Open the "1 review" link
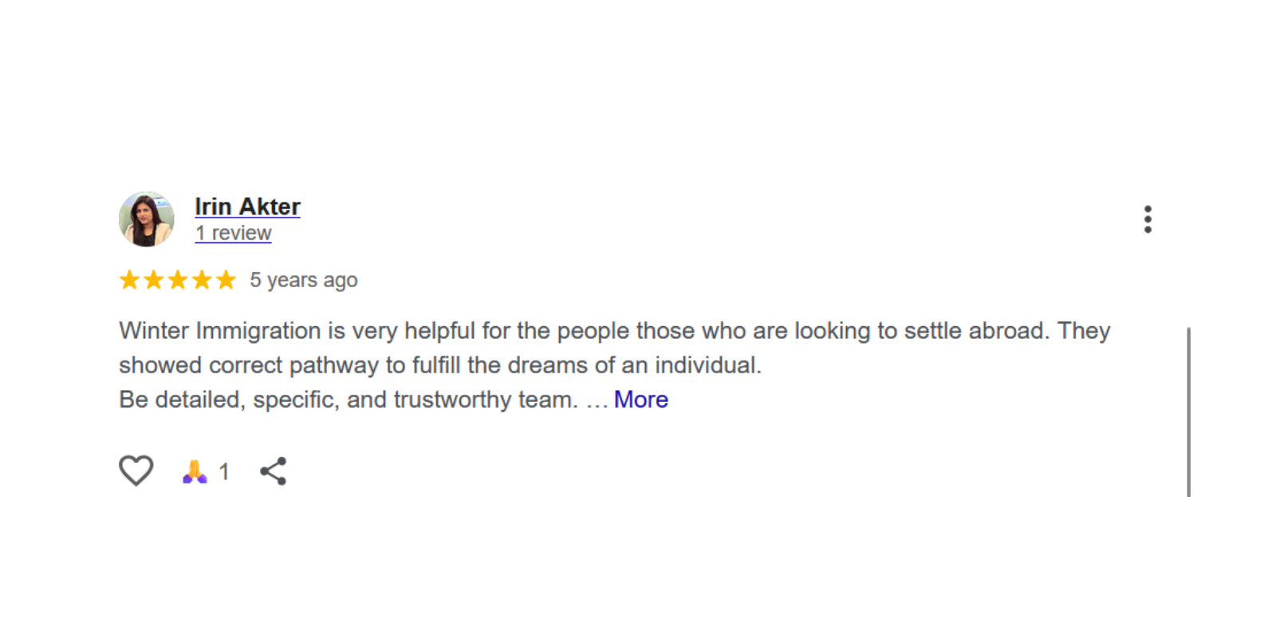 tap(233, 233)
